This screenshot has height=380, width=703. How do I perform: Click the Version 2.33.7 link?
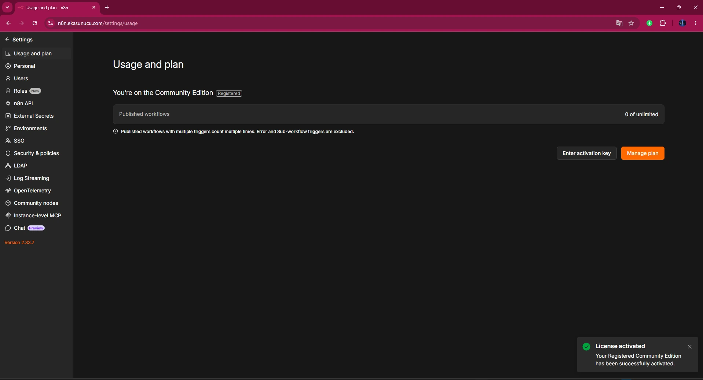pos(19,243)
